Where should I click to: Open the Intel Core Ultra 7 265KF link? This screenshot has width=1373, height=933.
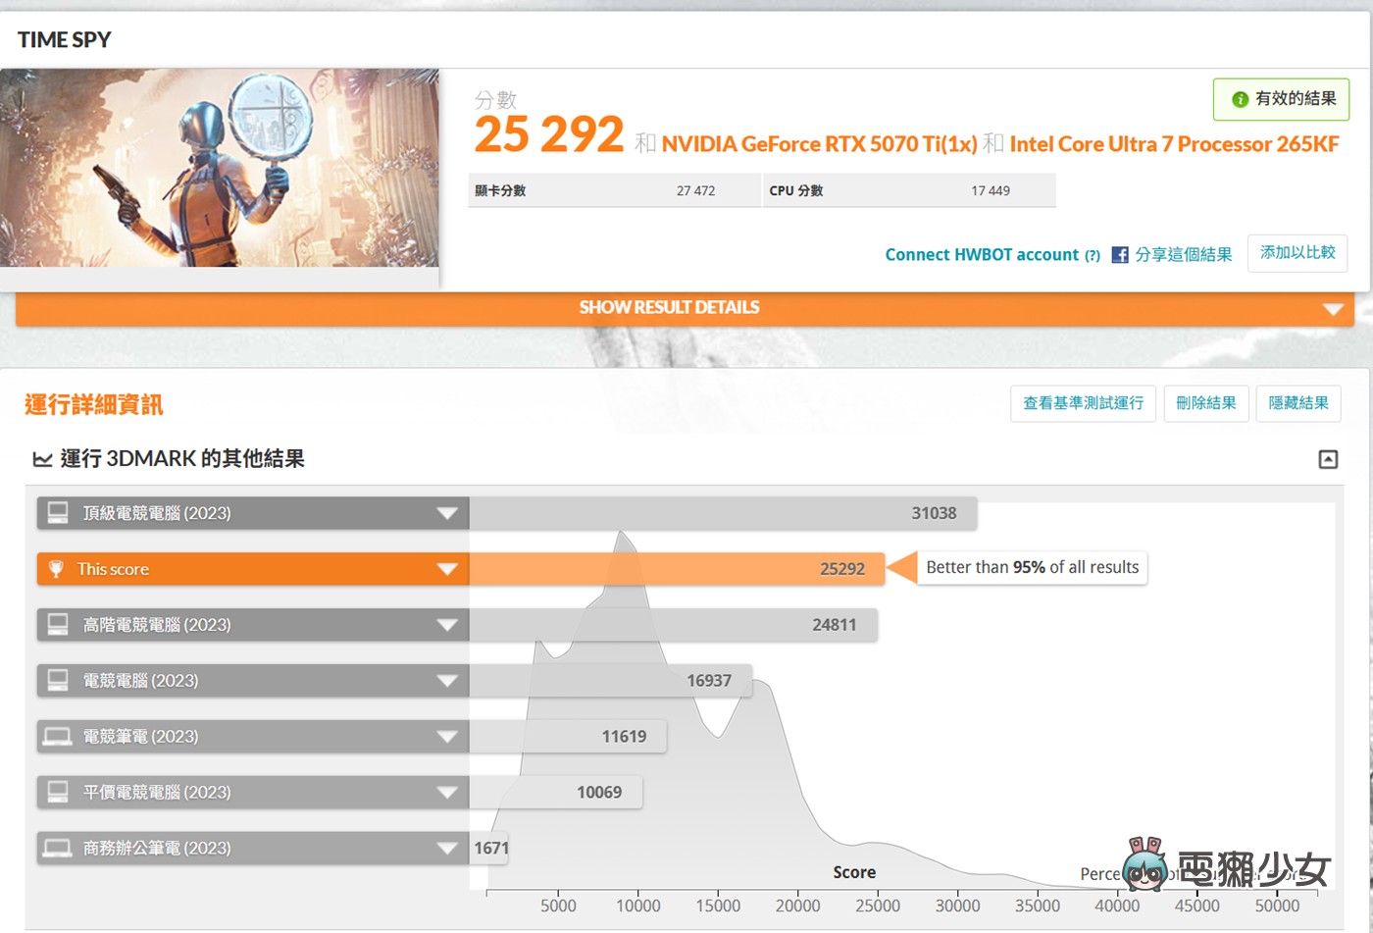1174,144
